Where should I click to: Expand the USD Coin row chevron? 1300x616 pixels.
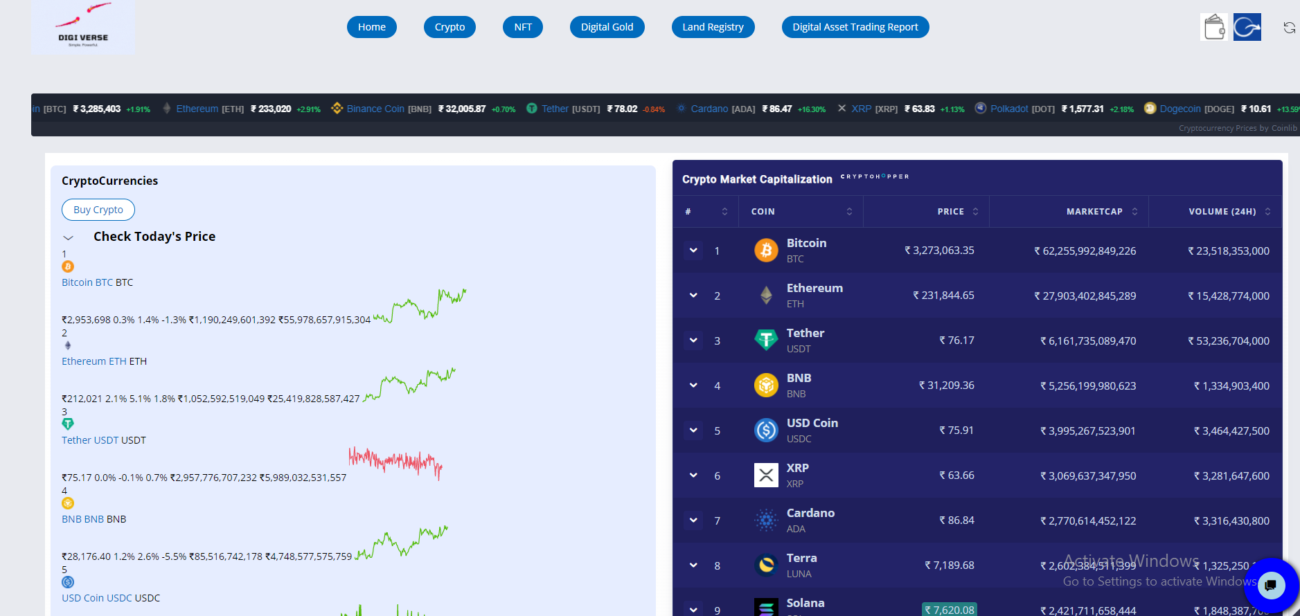(693, 430)
